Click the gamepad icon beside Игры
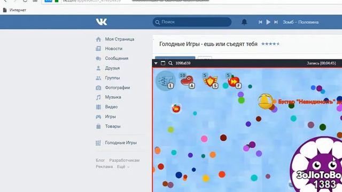342x192 pixels. 98,117
